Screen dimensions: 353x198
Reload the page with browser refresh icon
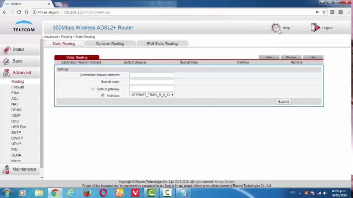19,12
